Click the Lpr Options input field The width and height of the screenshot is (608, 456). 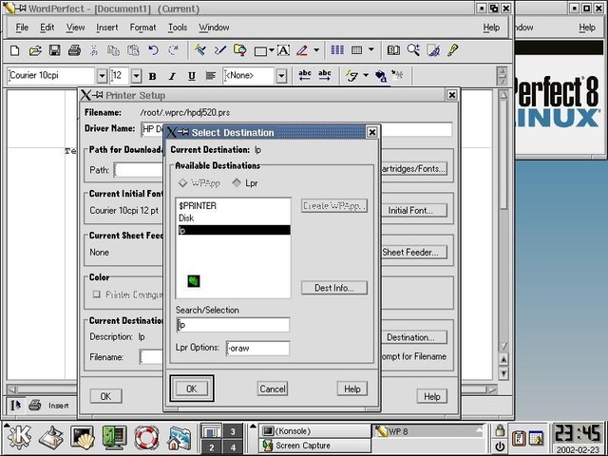[x=257, y=349]
